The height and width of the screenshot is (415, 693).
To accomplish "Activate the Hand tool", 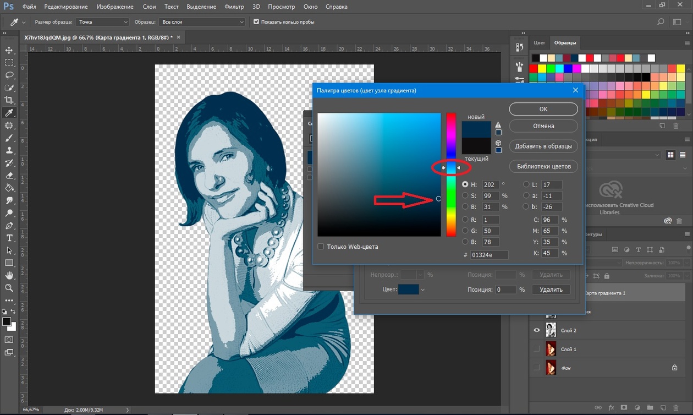I will click(x=9, y=275).
